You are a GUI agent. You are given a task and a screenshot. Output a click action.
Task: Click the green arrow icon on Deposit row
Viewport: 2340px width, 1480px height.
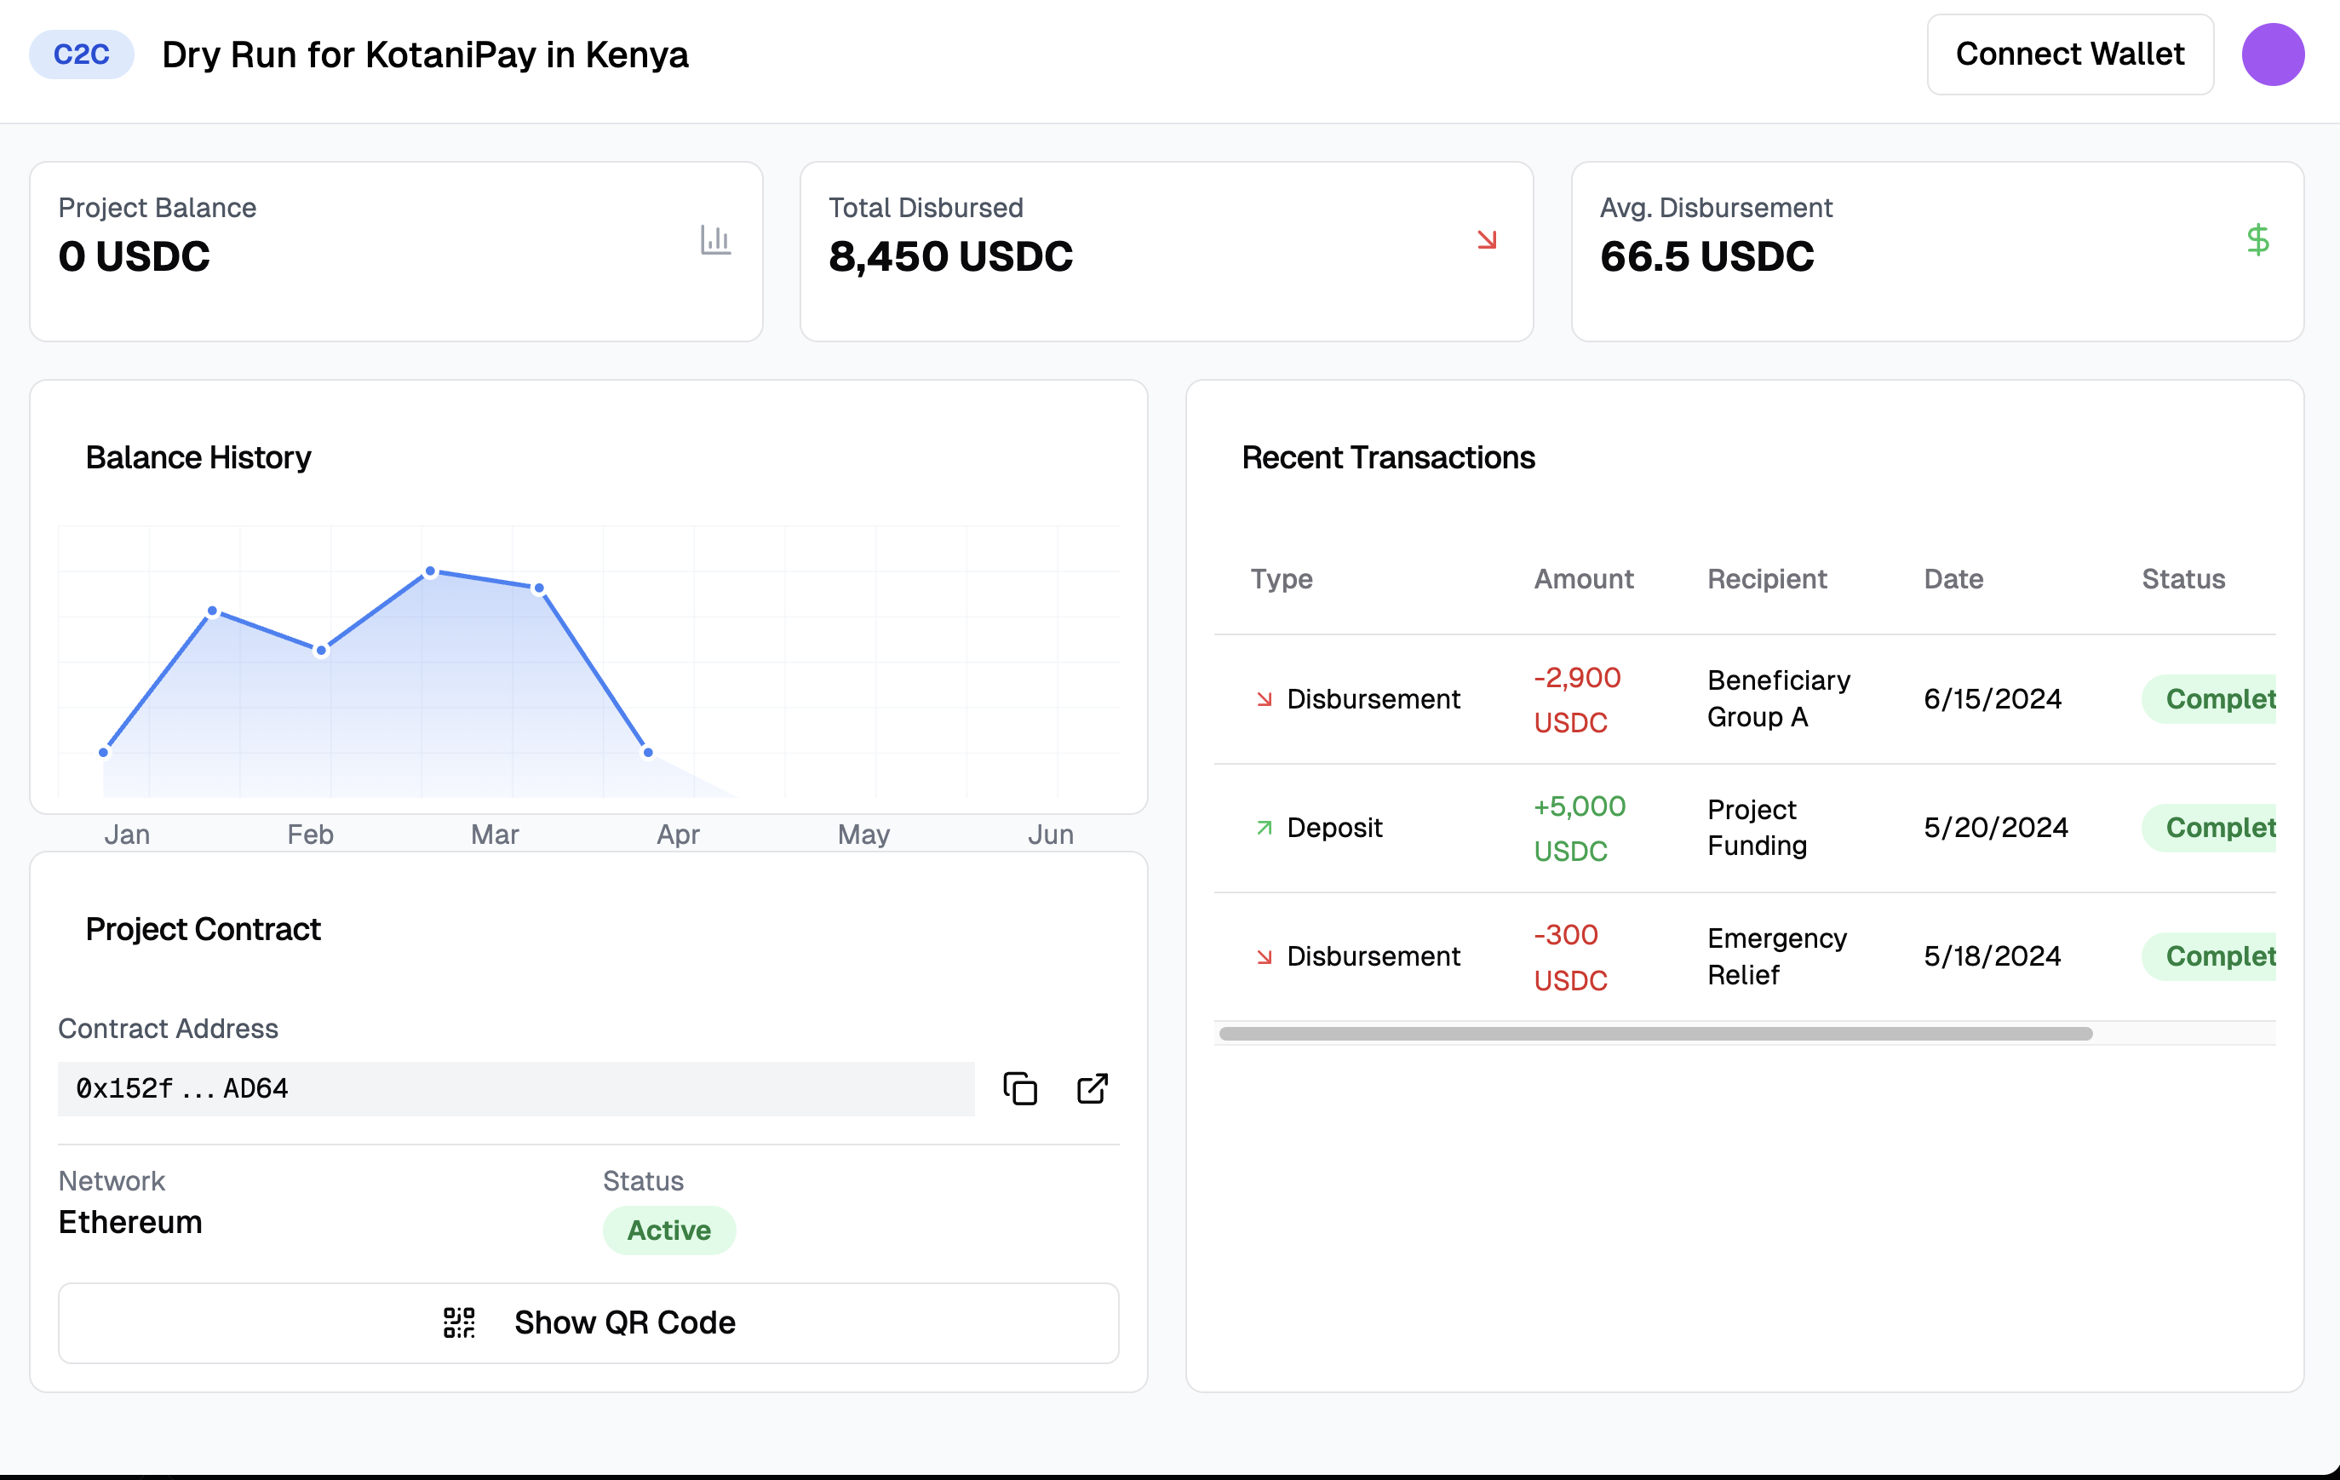point(1264,828)
